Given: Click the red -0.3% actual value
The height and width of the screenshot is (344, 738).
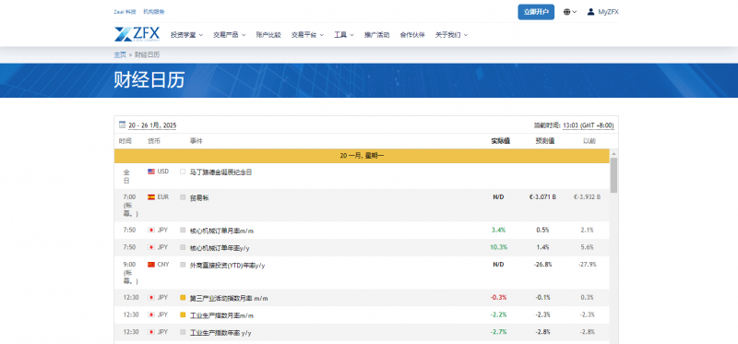Looking at the screenshot, I should coord(498,297).
